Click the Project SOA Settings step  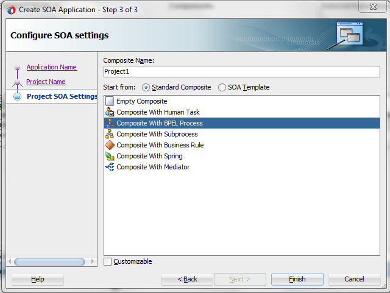coord(62,96)
